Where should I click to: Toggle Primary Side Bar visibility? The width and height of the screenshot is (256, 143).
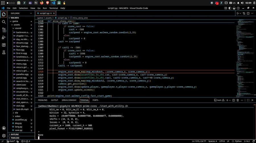pos(230,8)
